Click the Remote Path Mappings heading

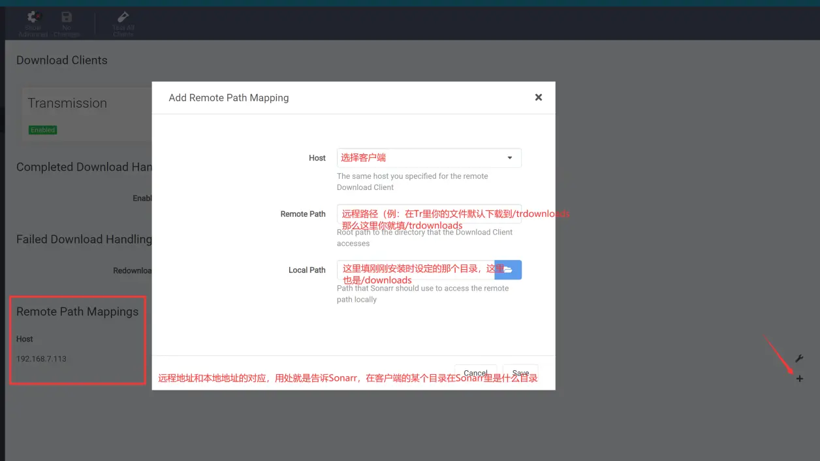77,311
